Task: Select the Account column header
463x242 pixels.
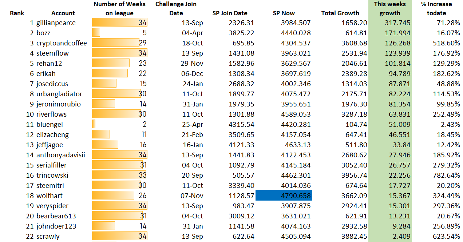Action: pyautogui.click(x=63, y=13)
